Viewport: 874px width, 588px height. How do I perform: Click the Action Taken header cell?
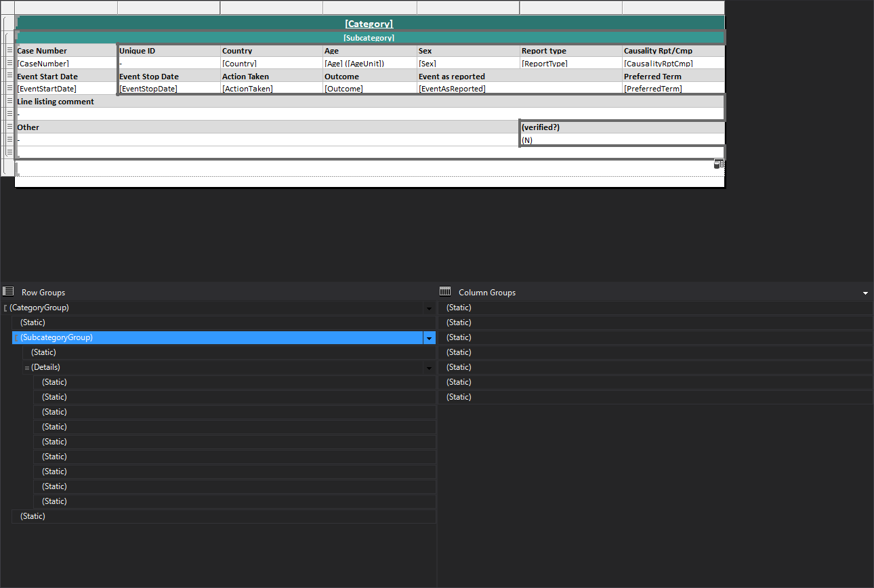click(x=272, y=76)
